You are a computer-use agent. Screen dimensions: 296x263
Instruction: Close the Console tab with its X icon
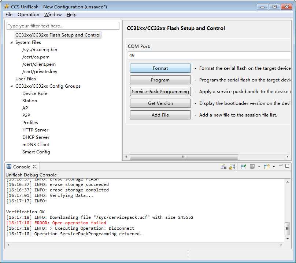point(35,167)
